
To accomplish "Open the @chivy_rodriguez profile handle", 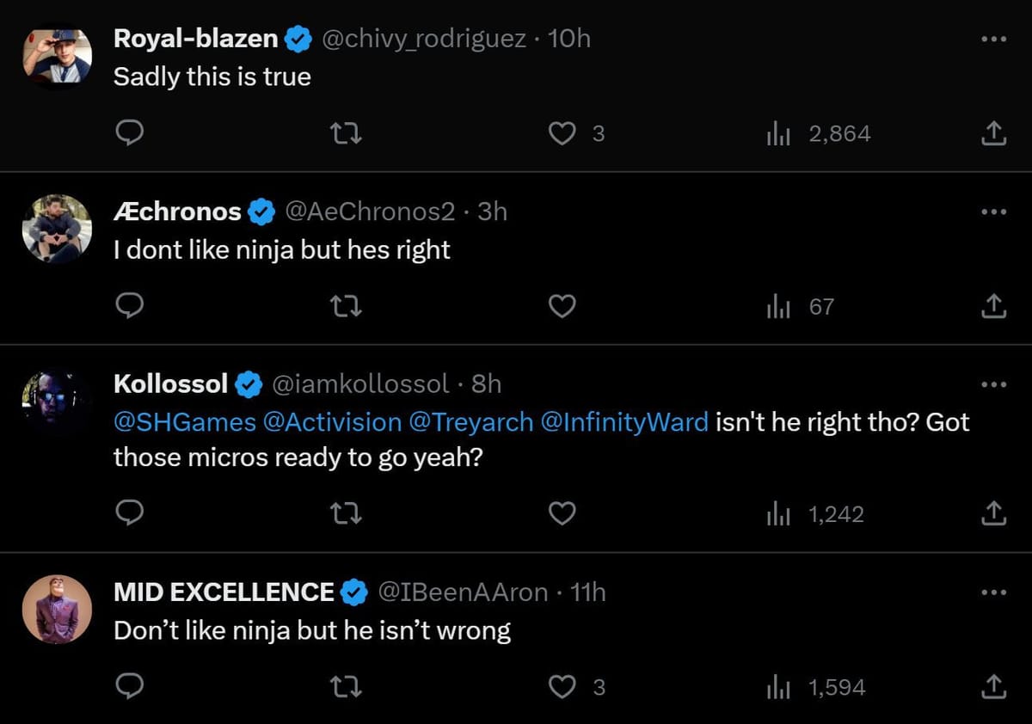I will coord(423,40).
